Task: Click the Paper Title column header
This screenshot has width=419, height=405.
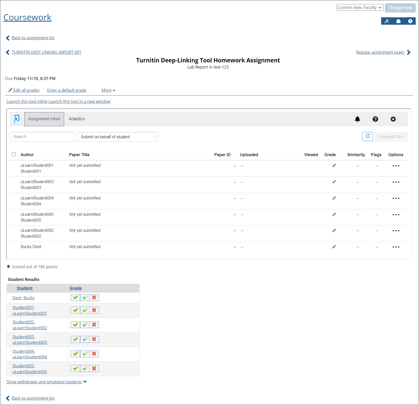Action: (x=79, y=155)
